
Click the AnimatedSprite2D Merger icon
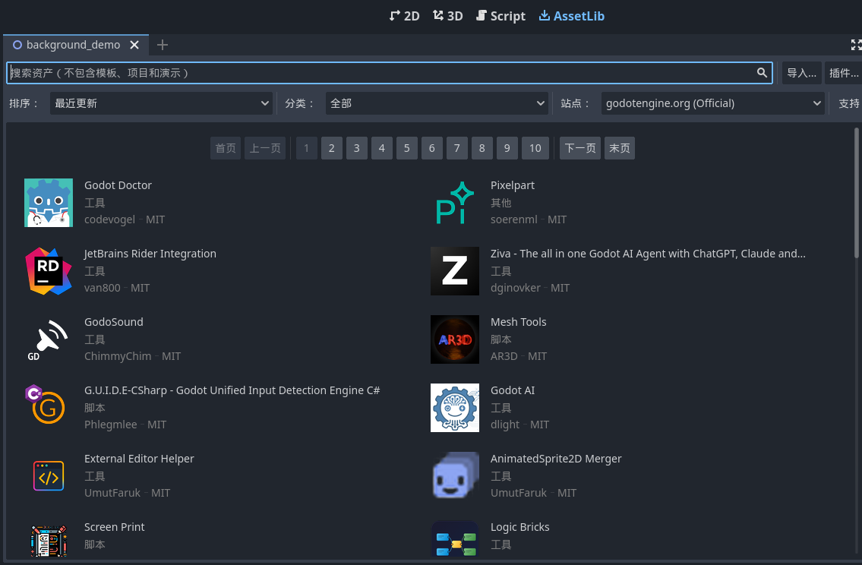455,476
